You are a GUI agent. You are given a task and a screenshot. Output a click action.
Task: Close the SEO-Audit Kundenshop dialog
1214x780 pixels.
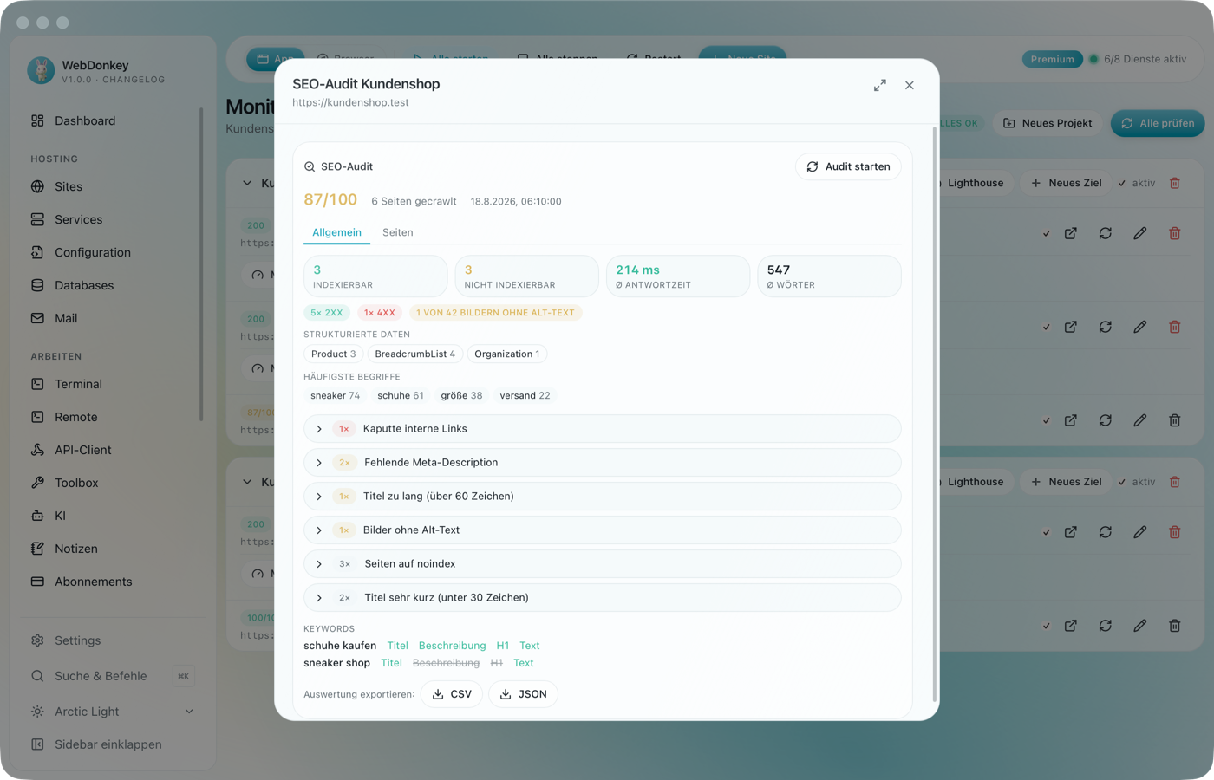910,85
